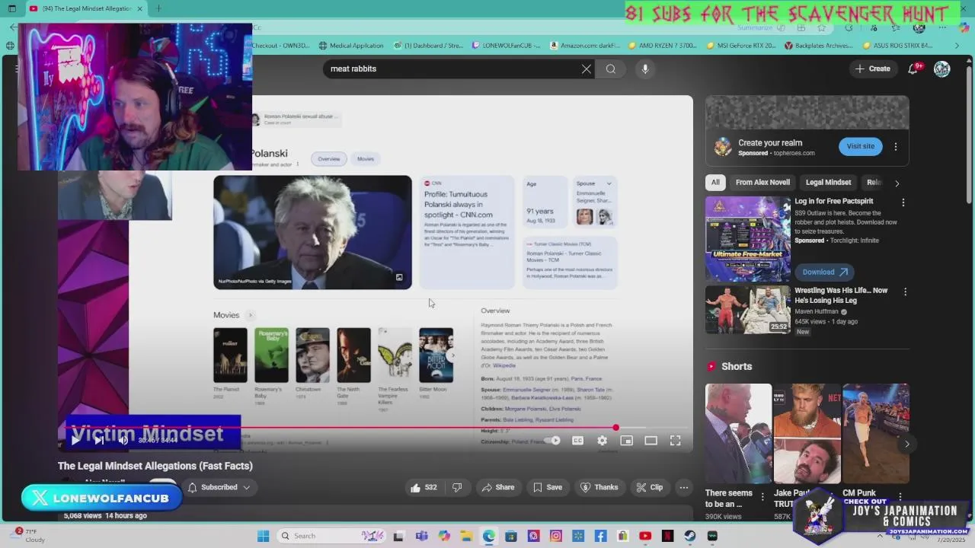Viewport: 975px width, 548px height.
Task: Dislike the video
Action: click(457, 487)
